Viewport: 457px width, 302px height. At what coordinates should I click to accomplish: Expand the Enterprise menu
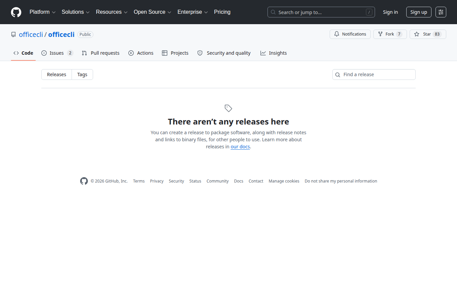pyautogui.click(x=193, y=12)
